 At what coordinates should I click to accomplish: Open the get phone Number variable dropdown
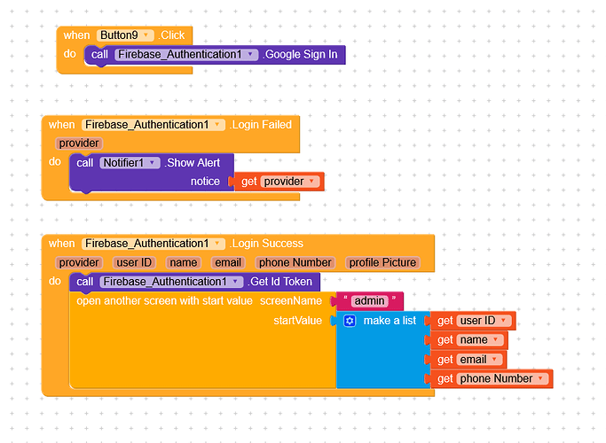point(540,379)
